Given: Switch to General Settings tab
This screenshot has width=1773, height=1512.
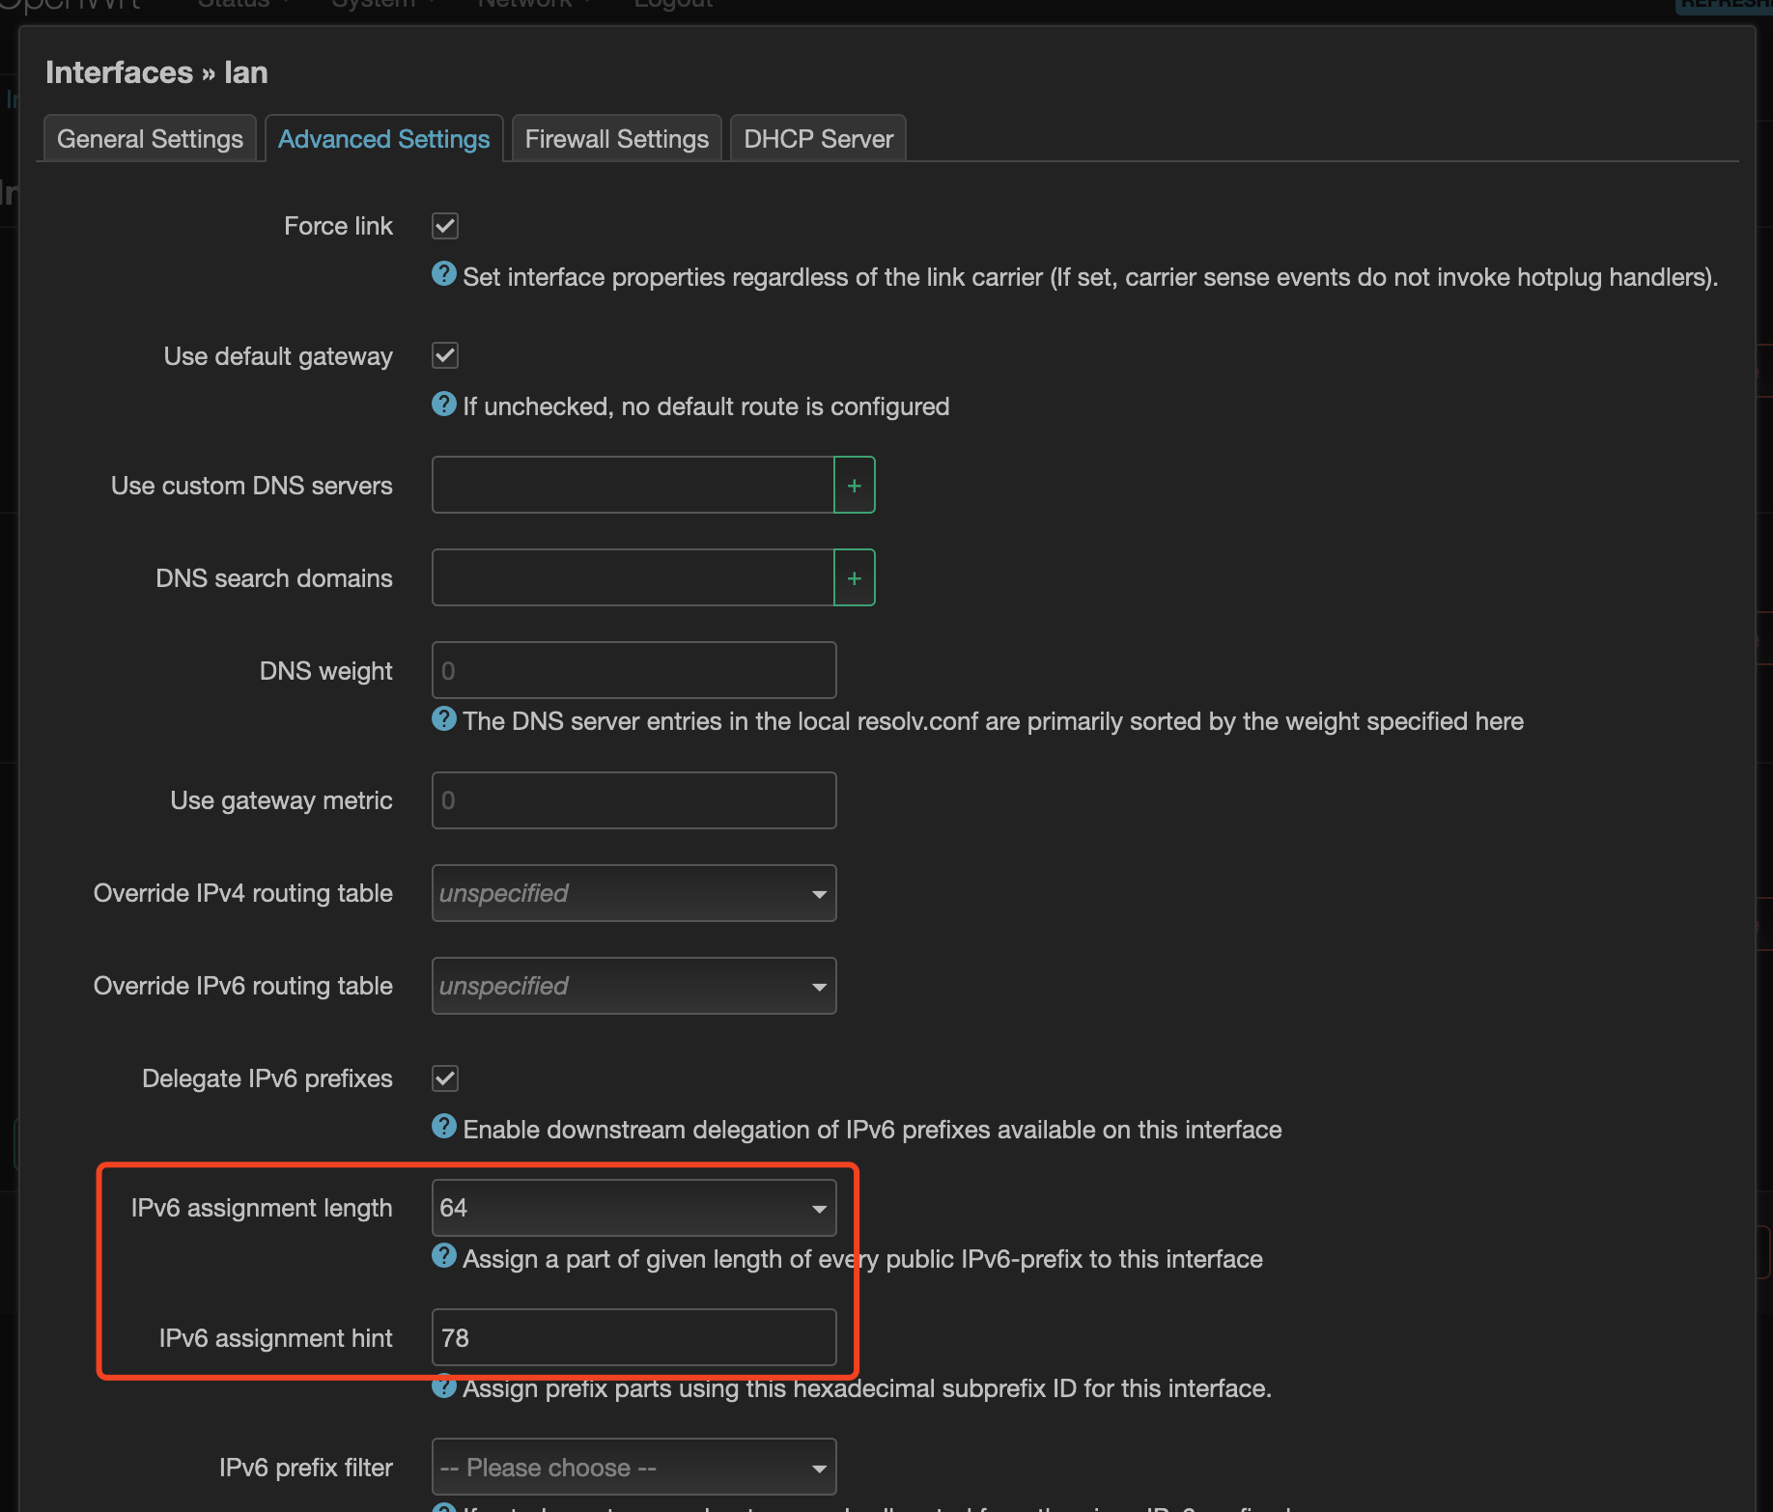Looking at the screenshot, I should click(150, 139).
